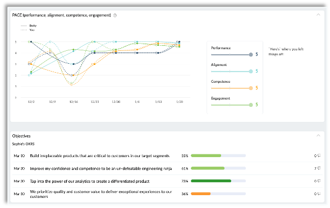Open comments icon for Build irreplaceable products objective
The height and width of the screenshot is (208, 330).
coord(319,155)
